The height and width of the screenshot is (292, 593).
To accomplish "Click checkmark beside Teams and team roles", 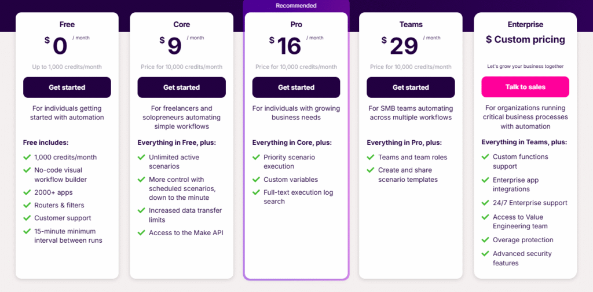I will pos(371,157).
